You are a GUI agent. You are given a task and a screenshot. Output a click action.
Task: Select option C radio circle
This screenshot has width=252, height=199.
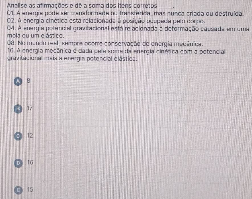[18, 136]
